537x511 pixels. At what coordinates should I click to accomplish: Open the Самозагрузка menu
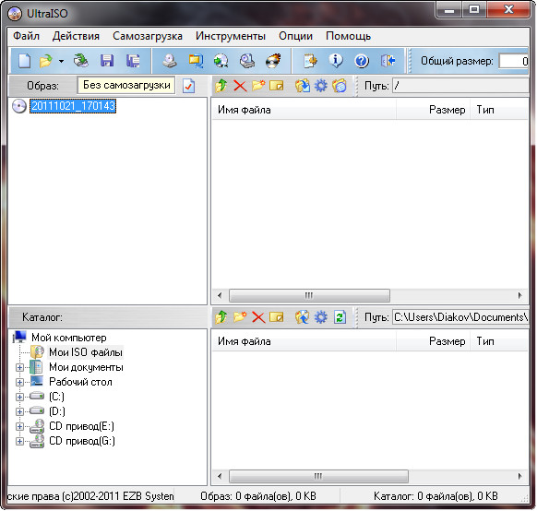point(148,36)
